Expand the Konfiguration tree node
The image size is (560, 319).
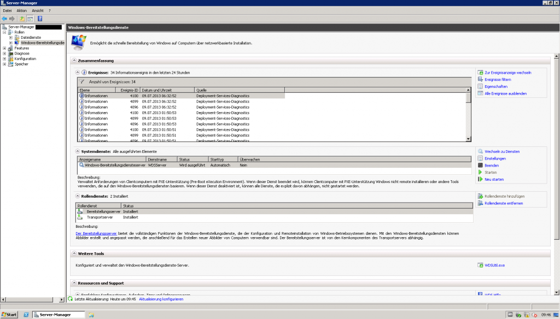click(4, 59)
